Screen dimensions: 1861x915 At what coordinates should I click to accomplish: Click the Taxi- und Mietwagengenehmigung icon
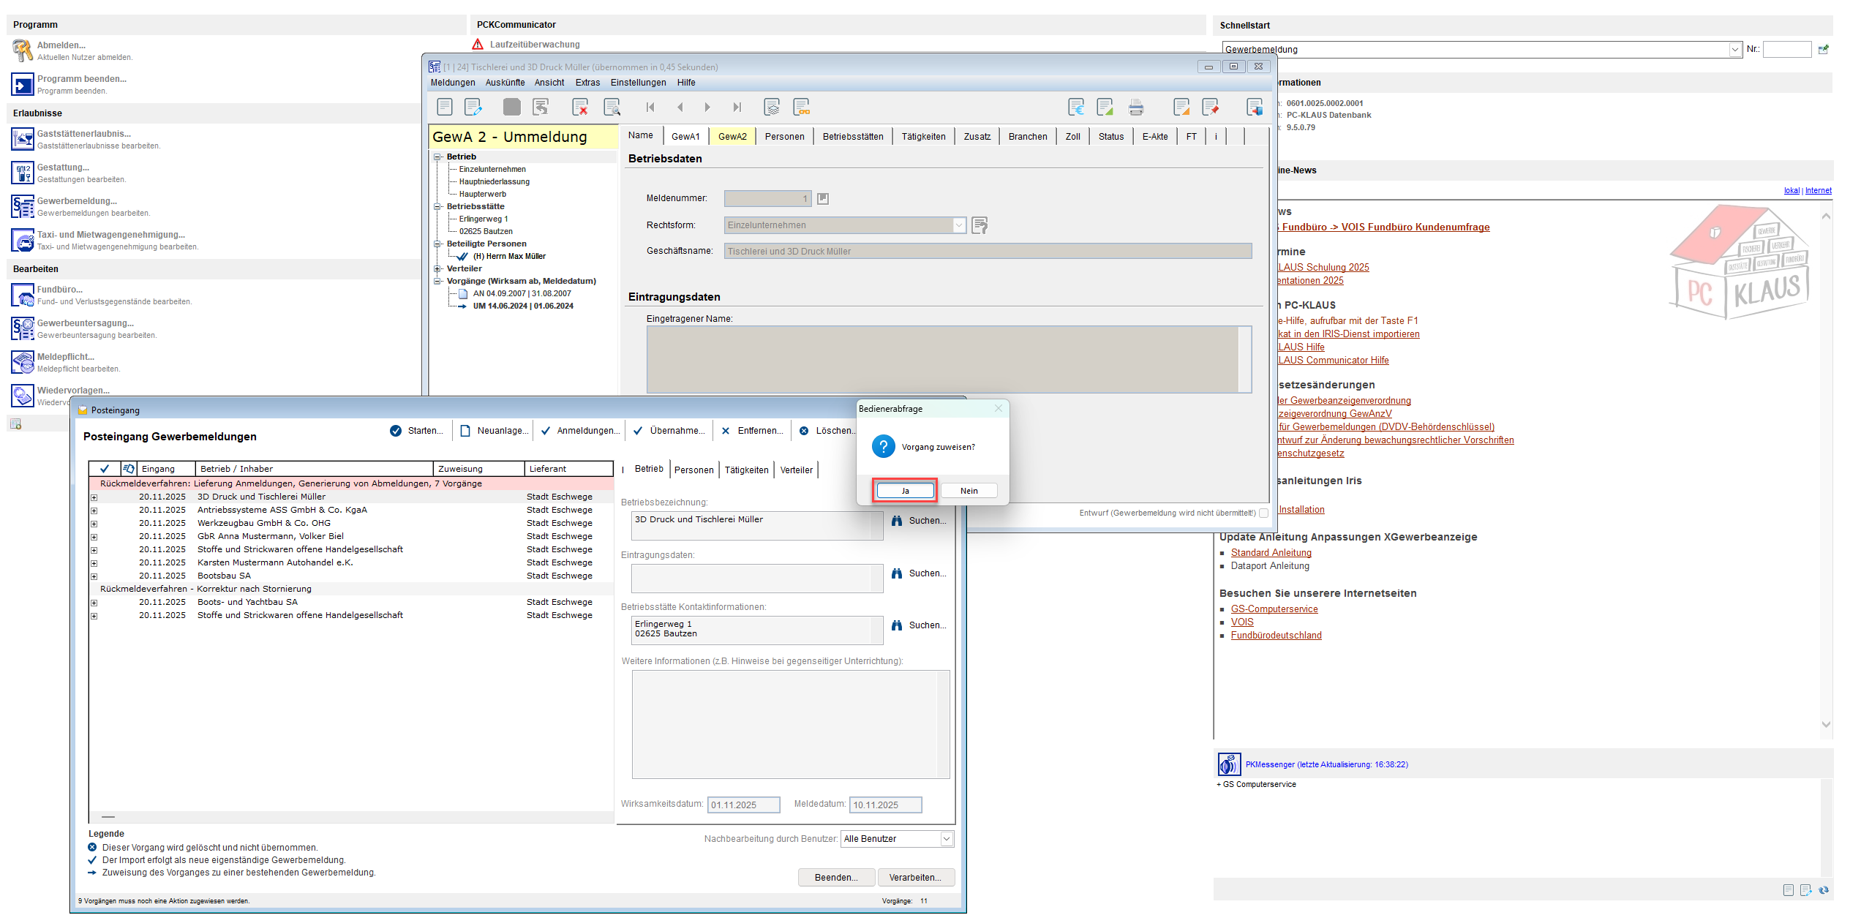[x=23, y=239]
